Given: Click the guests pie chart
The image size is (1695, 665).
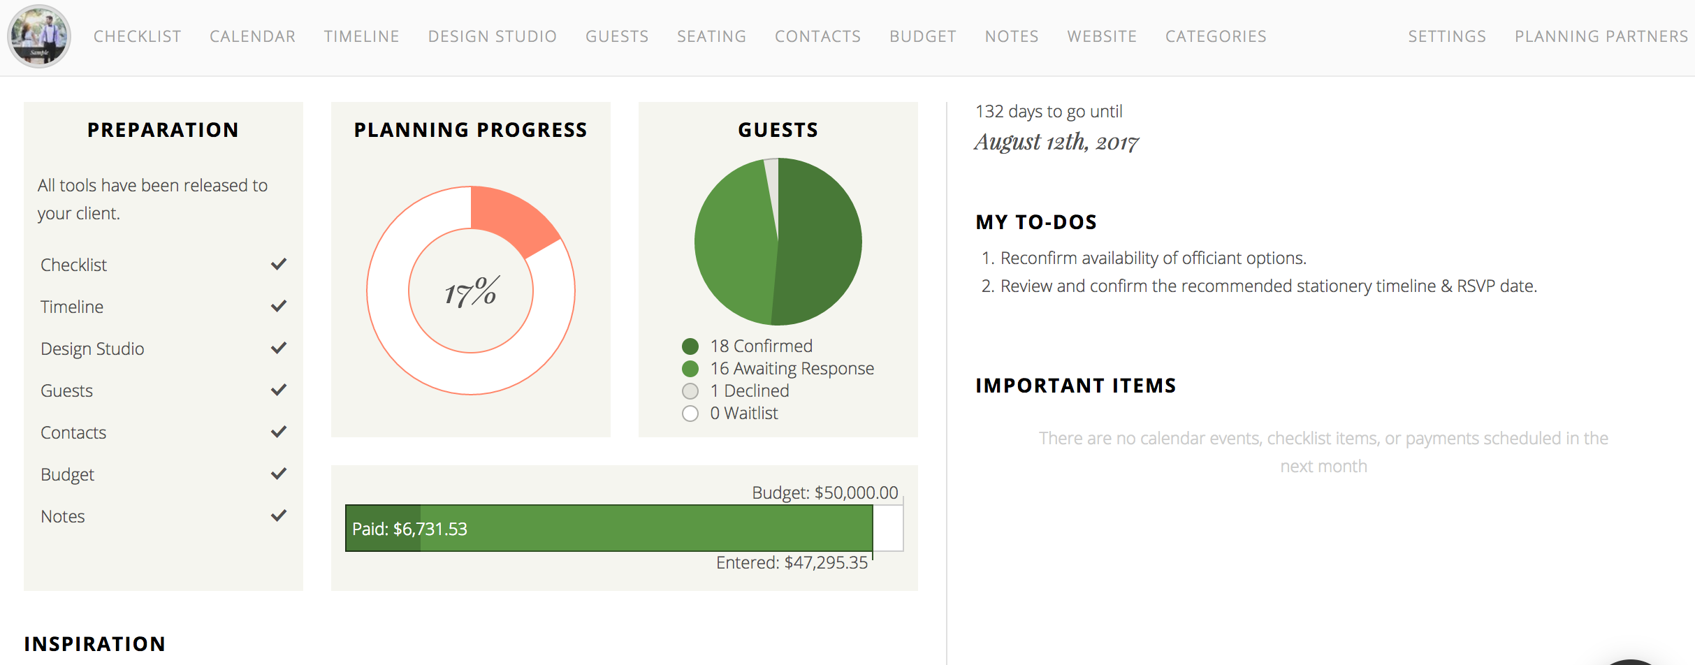Looking at the screenshot, I should coord(778,242).
